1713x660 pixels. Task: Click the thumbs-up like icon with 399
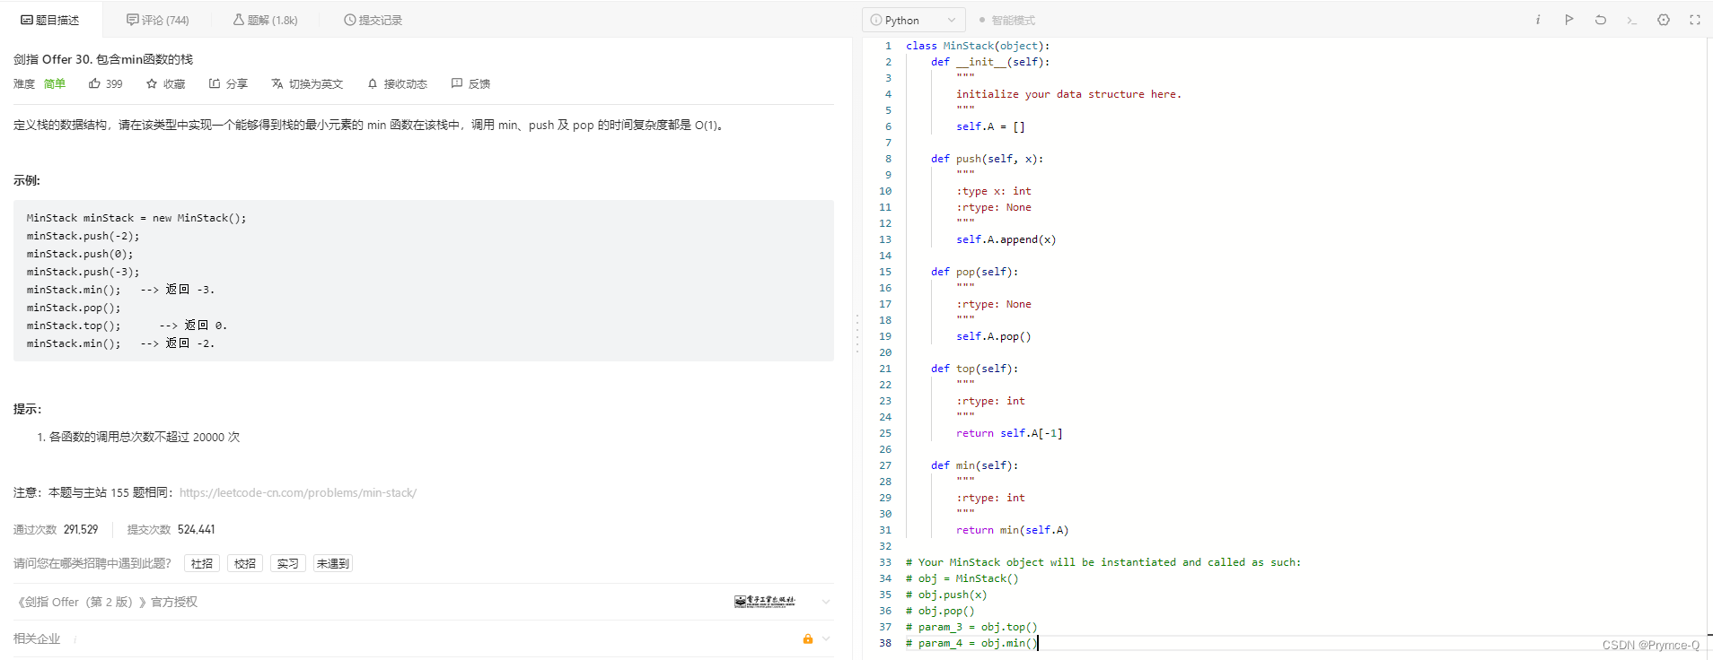pos(94,83)
